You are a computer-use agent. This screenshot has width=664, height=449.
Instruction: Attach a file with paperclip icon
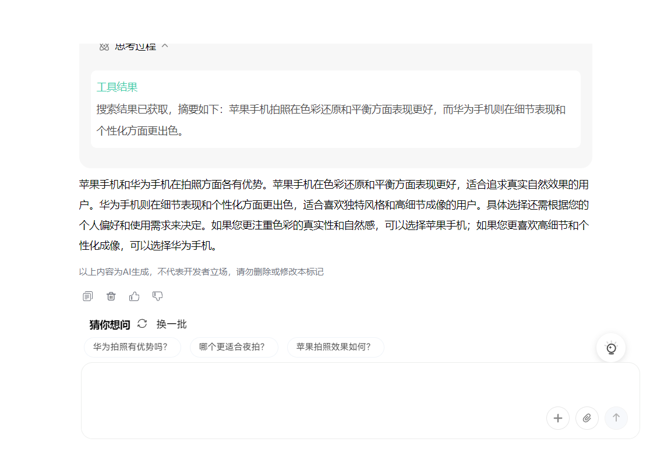[587, 418]
